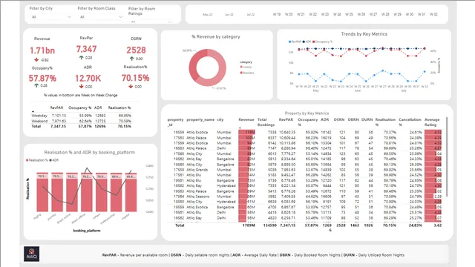Filter to week W 27
The image size is (475, 267).
(373, 14)
